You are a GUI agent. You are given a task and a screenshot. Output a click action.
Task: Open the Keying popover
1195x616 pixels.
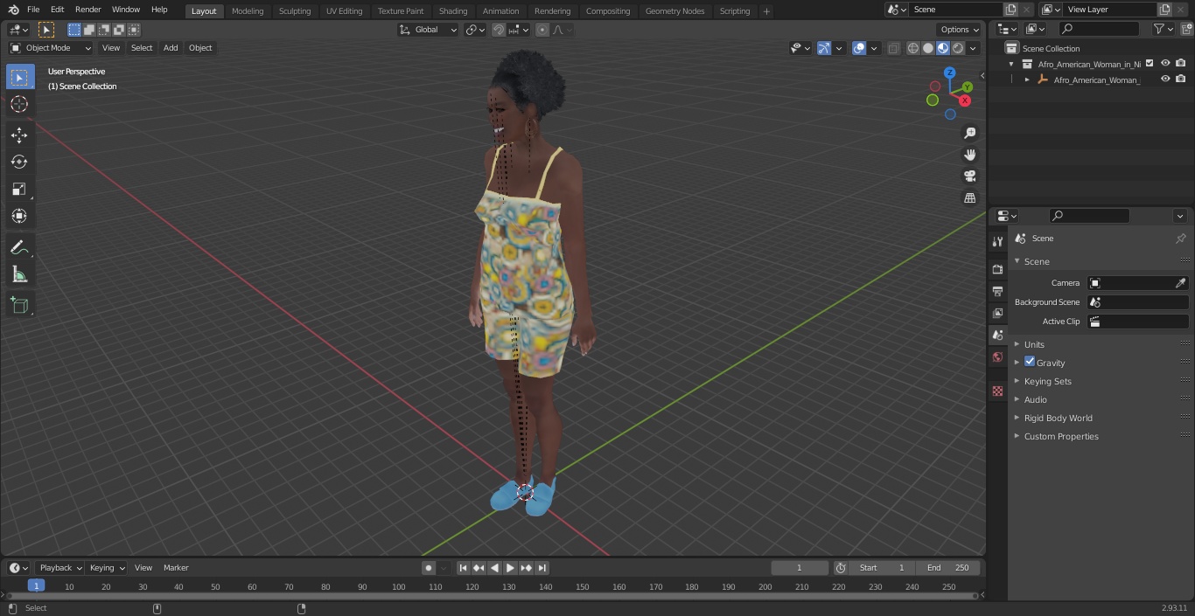coord(107,568)
